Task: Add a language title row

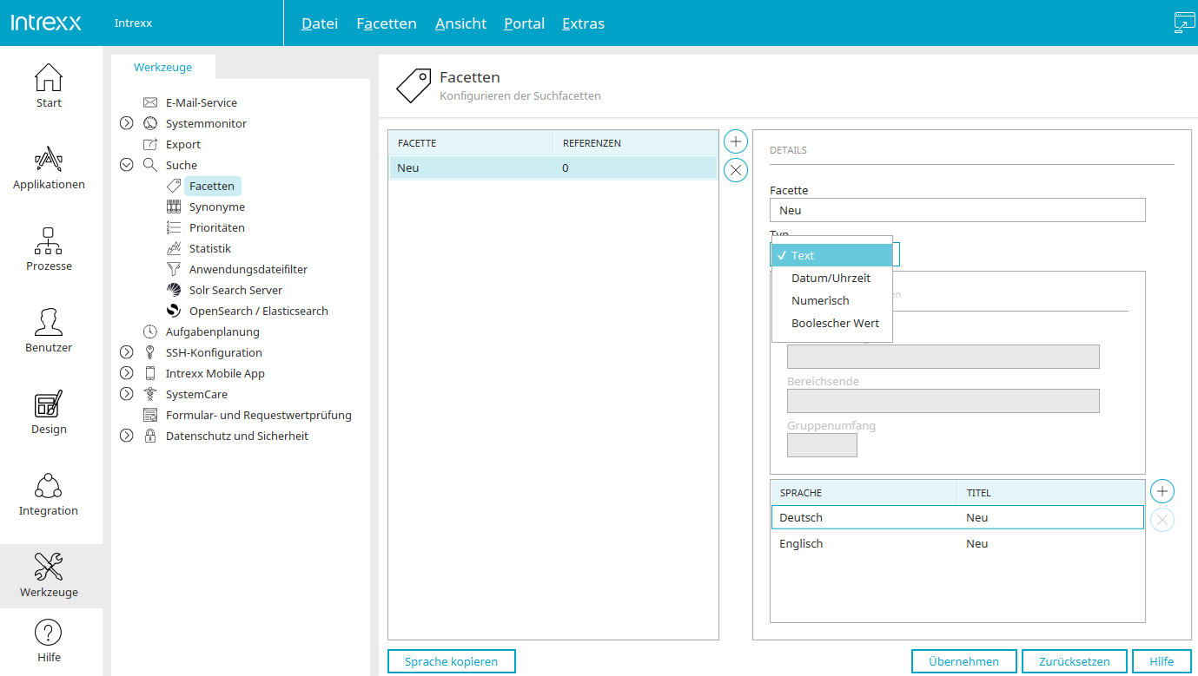Action: click(1162, 491)
